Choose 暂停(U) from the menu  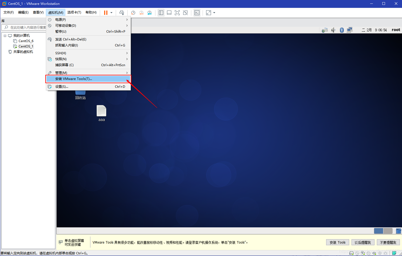coord(88,32)
